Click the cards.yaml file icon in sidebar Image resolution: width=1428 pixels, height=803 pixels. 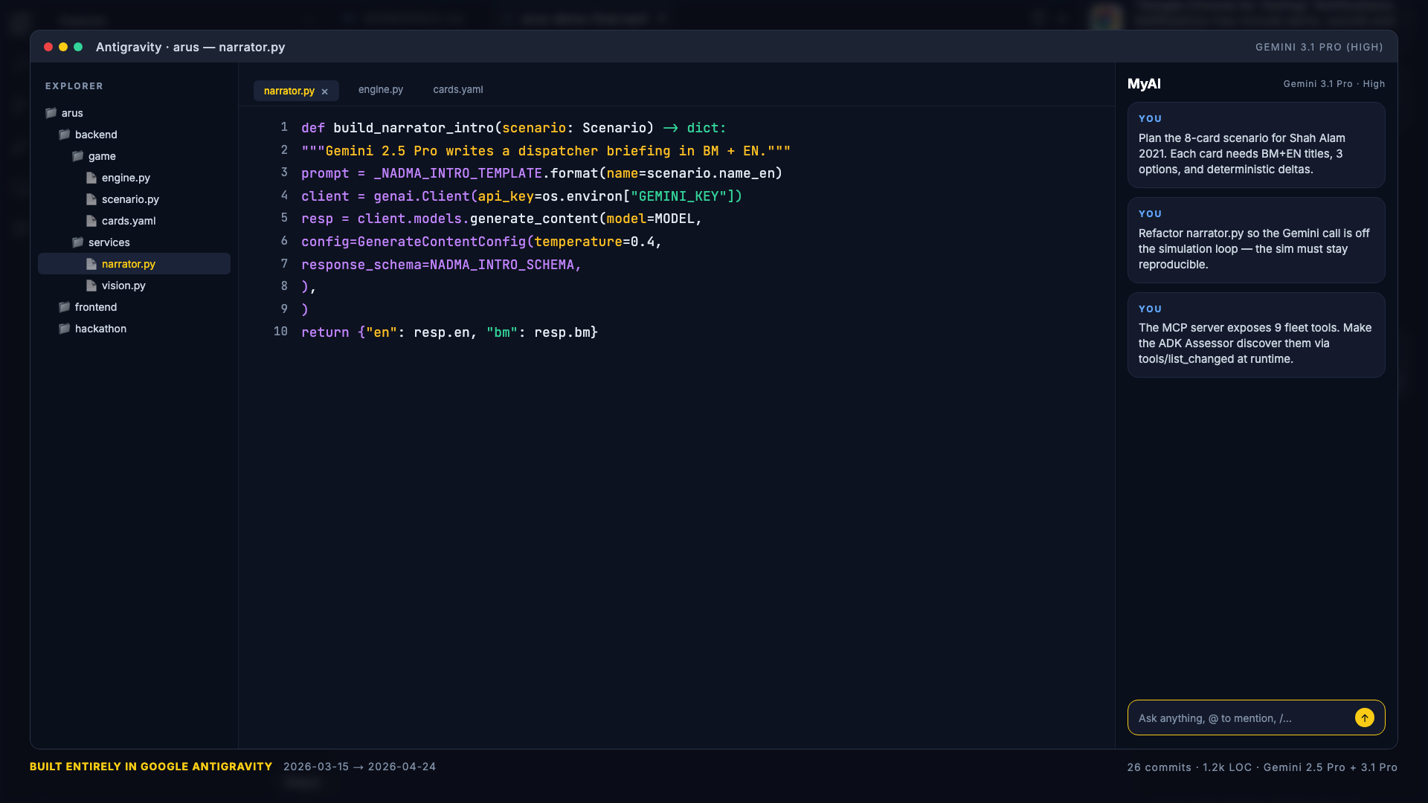(91, 221)
